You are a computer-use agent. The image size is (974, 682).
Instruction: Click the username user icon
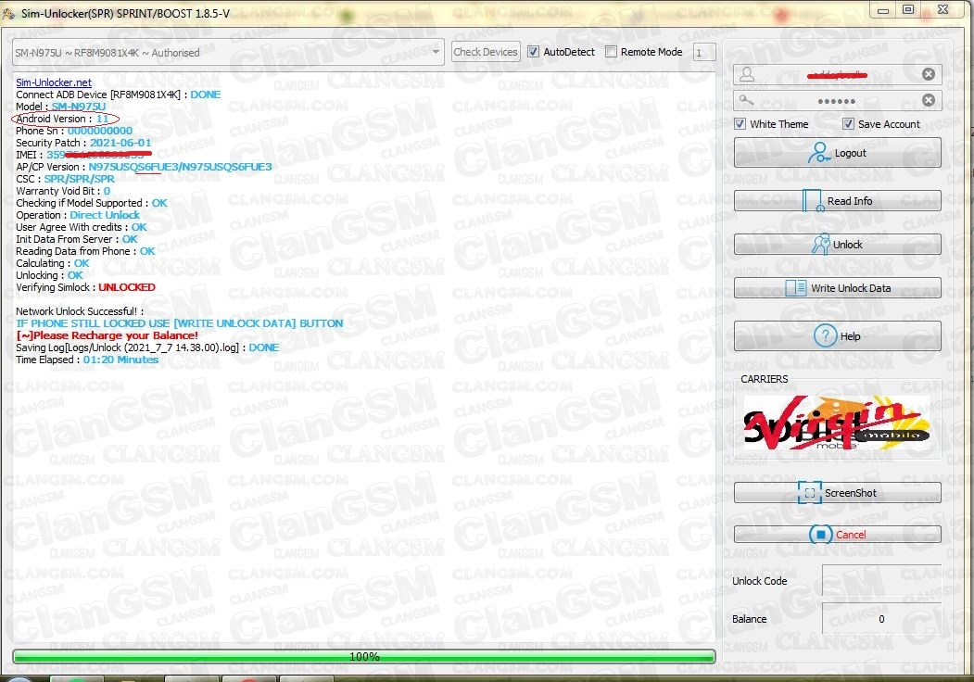tap(747, 74)
